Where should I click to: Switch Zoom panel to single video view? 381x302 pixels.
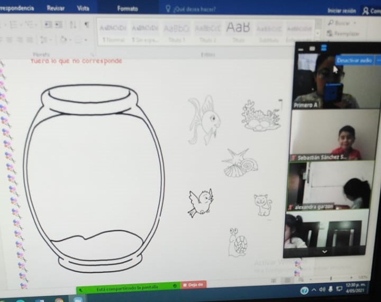tap(312, 49)
